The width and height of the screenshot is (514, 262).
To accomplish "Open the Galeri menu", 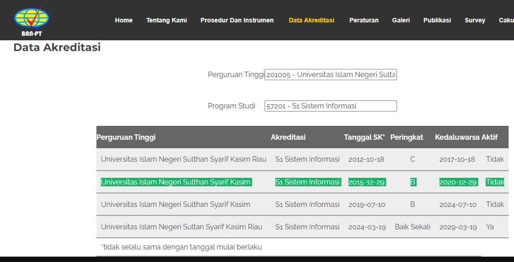I will [401, 20].
